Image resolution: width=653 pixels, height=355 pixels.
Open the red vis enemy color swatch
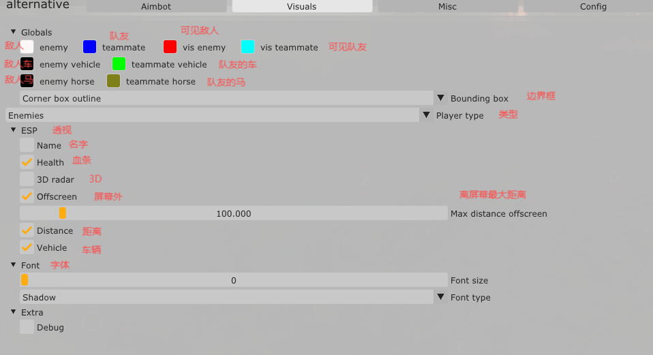click(x=170, y=47)
